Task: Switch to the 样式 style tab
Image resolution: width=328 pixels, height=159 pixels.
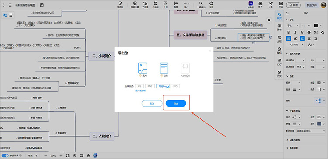Action: click(279, 16)
